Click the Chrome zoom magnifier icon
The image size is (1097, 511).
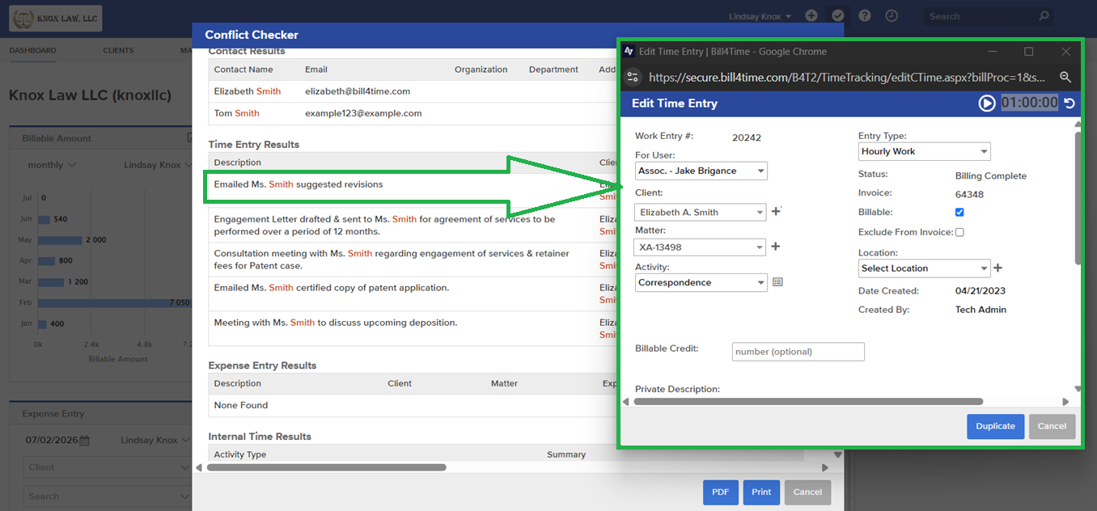coord(1065,77)
